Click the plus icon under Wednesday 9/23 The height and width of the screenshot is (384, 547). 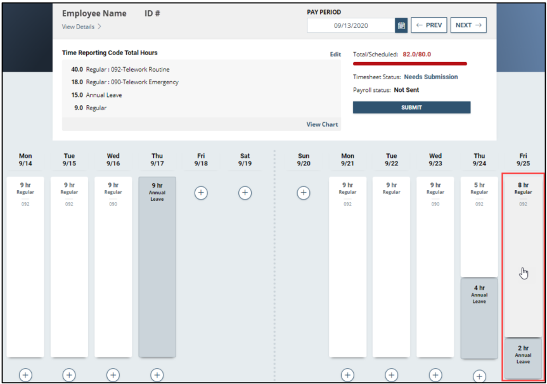pos(435,374)
